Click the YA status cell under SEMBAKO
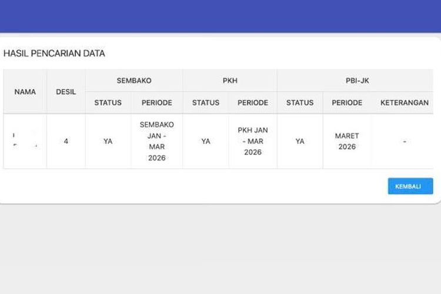The width and height of the screenshot is (441, 294). point(108,141)
